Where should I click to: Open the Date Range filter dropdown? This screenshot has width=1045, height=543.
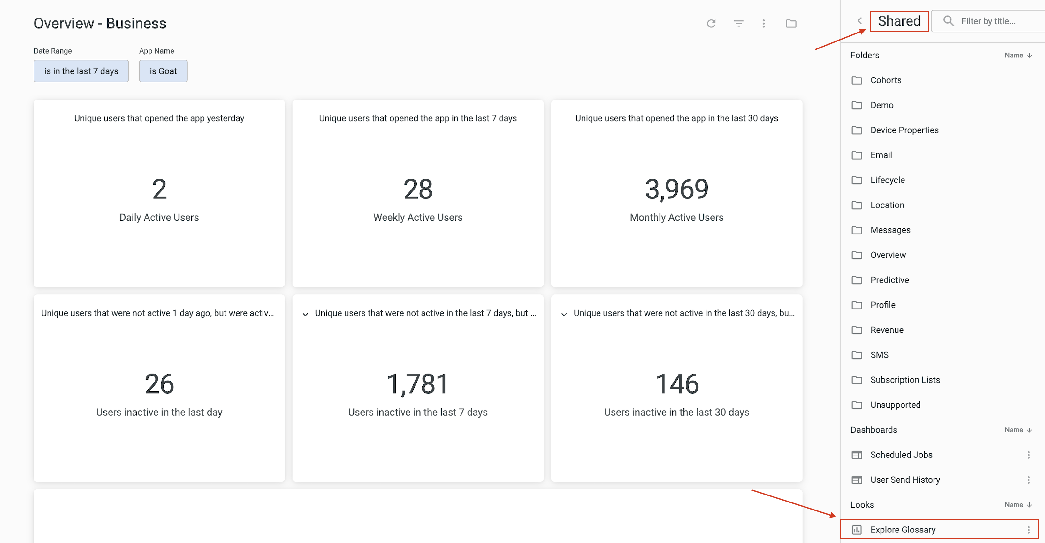click(x=81, y=71)
